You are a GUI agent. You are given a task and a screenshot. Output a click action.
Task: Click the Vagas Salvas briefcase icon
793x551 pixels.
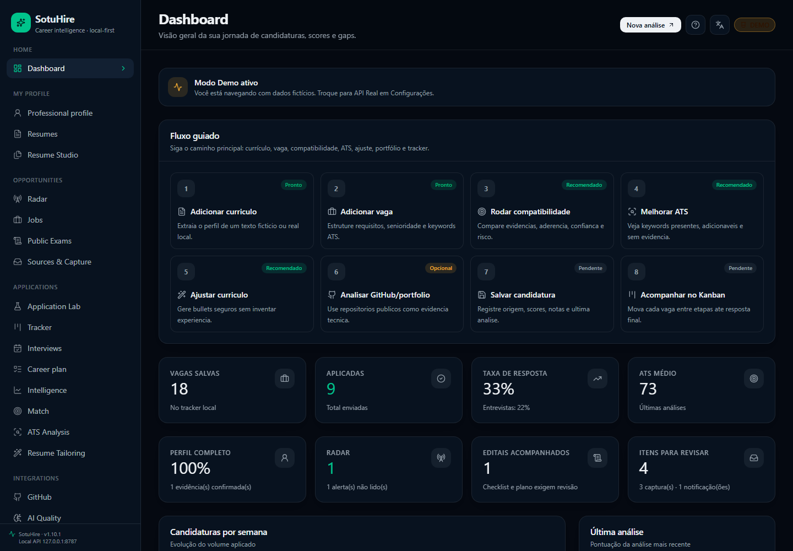[285, 379]
